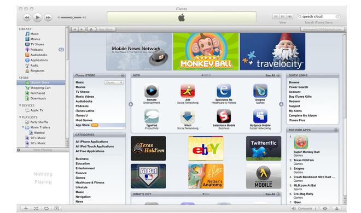Click See All in What's Hot
Image resolution: width=361 pixels, height=213 pixels.
coord(272,194)
